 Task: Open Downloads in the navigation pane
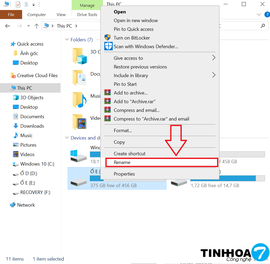click(x=32, y=126)
